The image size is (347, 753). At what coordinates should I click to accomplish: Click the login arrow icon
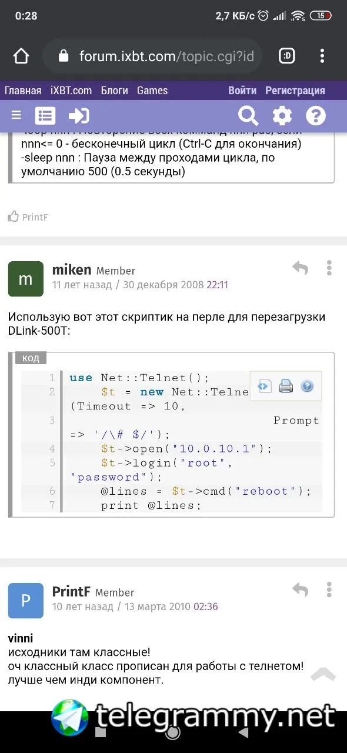click(79, 116)
